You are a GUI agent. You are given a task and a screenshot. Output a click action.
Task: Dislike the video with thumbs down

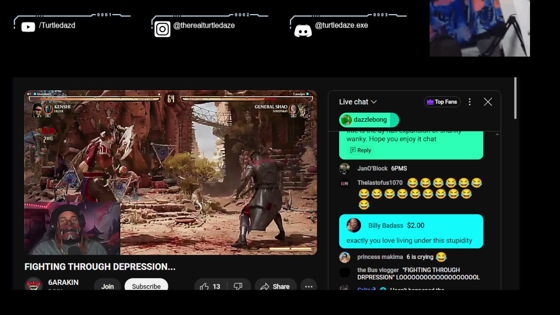tap(238, 286)
